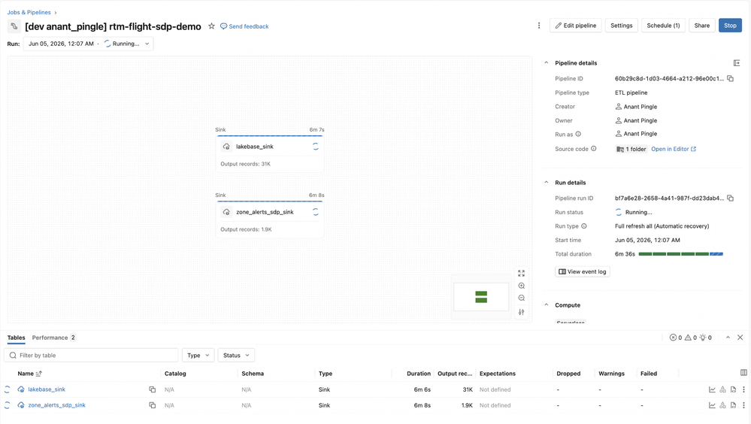Open the source code in Editor link
This screenshot has height=424, width=751.
coord(674,149)
